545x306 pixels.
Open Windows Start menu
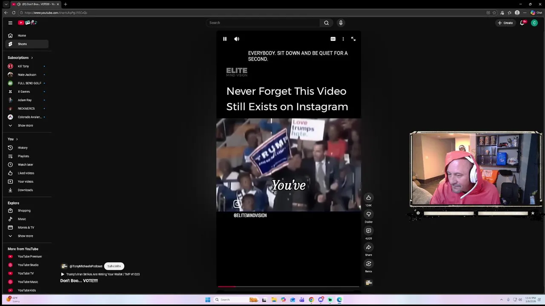(x=208, y=300)
